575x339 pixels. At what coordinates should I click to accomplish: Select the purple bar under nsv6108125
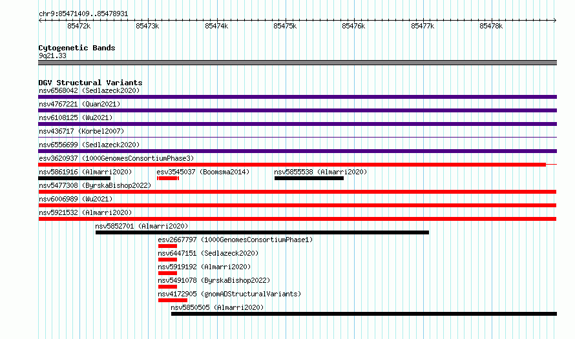[297, 124]
